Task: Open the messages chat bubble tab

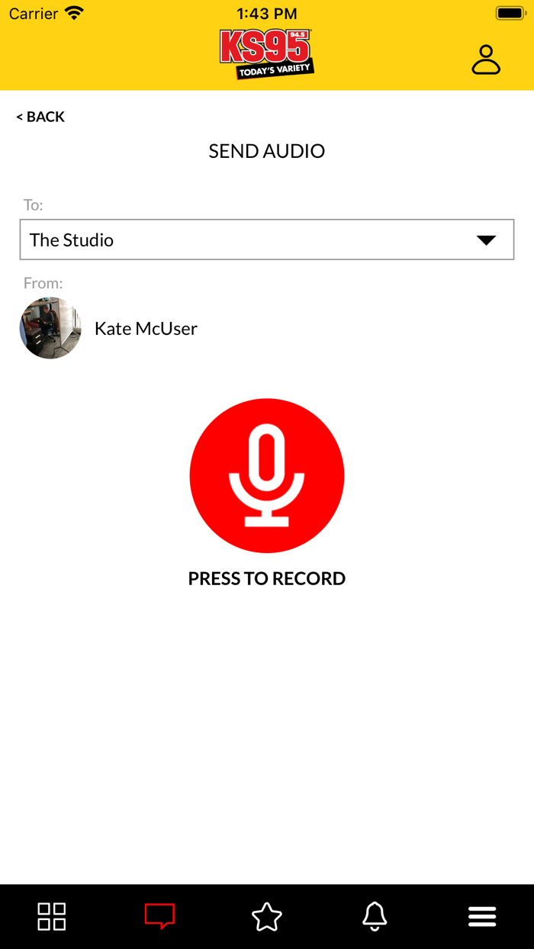Action: tap(159, 916)
